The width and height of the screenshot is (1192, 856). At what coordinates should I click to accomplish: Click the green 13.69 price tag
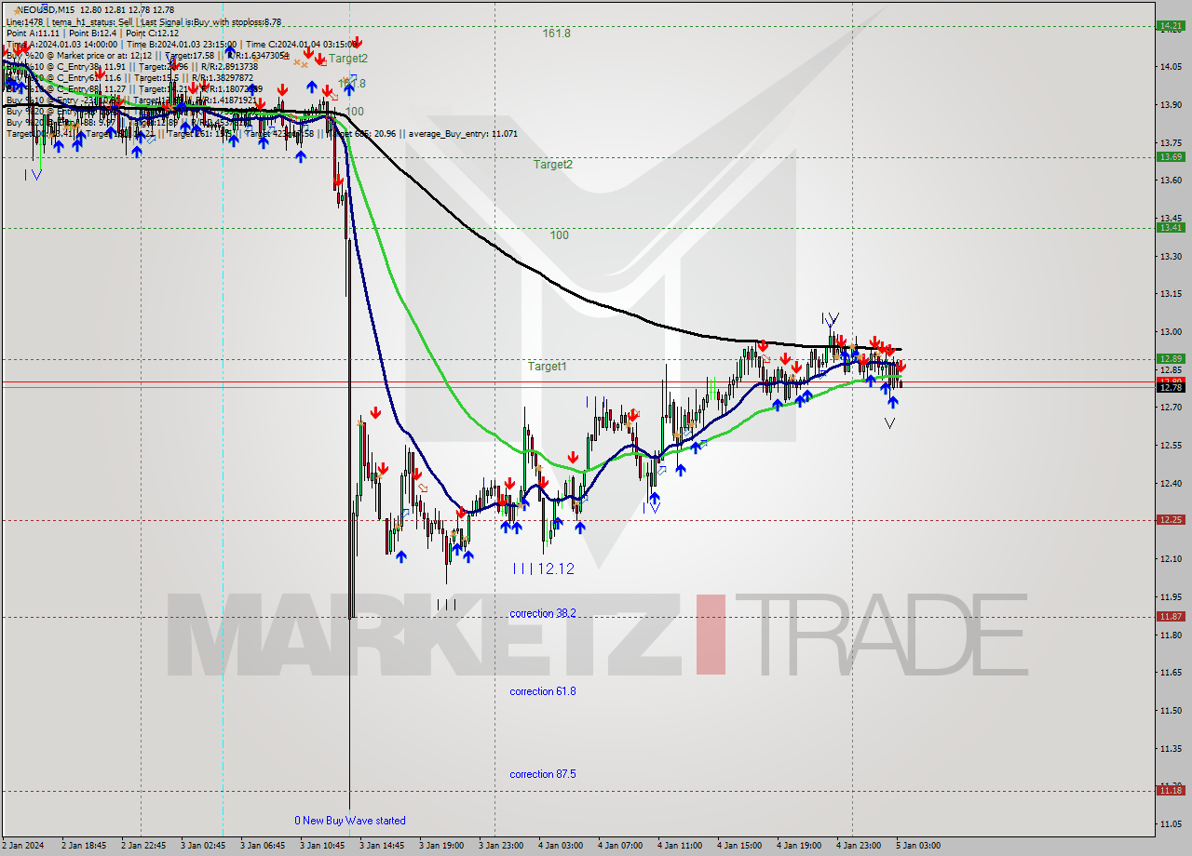(1170, 157)
